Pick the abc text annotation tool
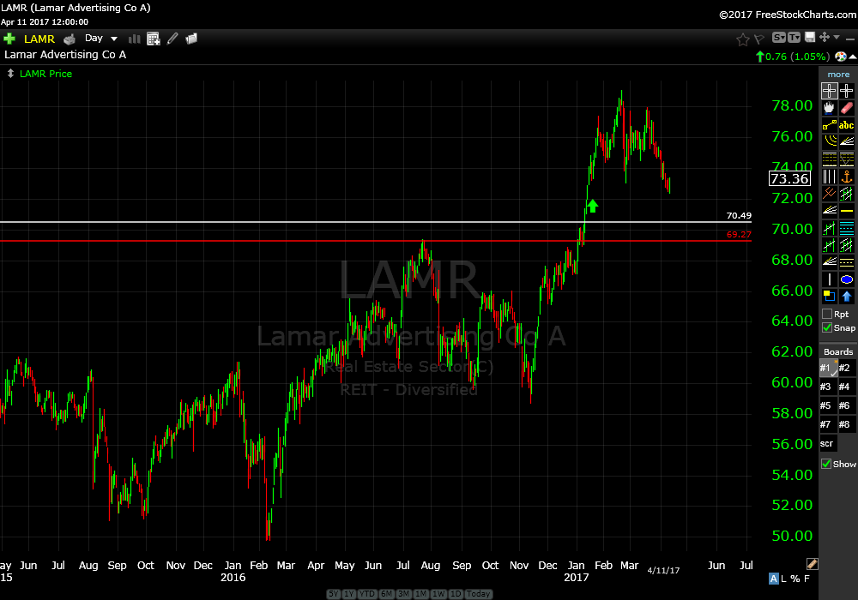 pos(847,125)
